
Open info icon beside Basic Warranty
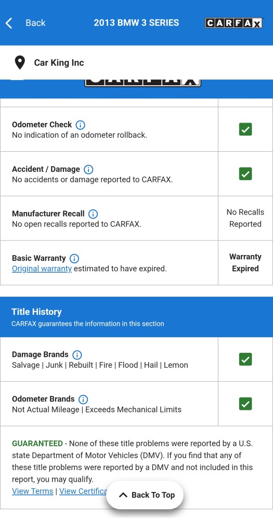point(74,259)
